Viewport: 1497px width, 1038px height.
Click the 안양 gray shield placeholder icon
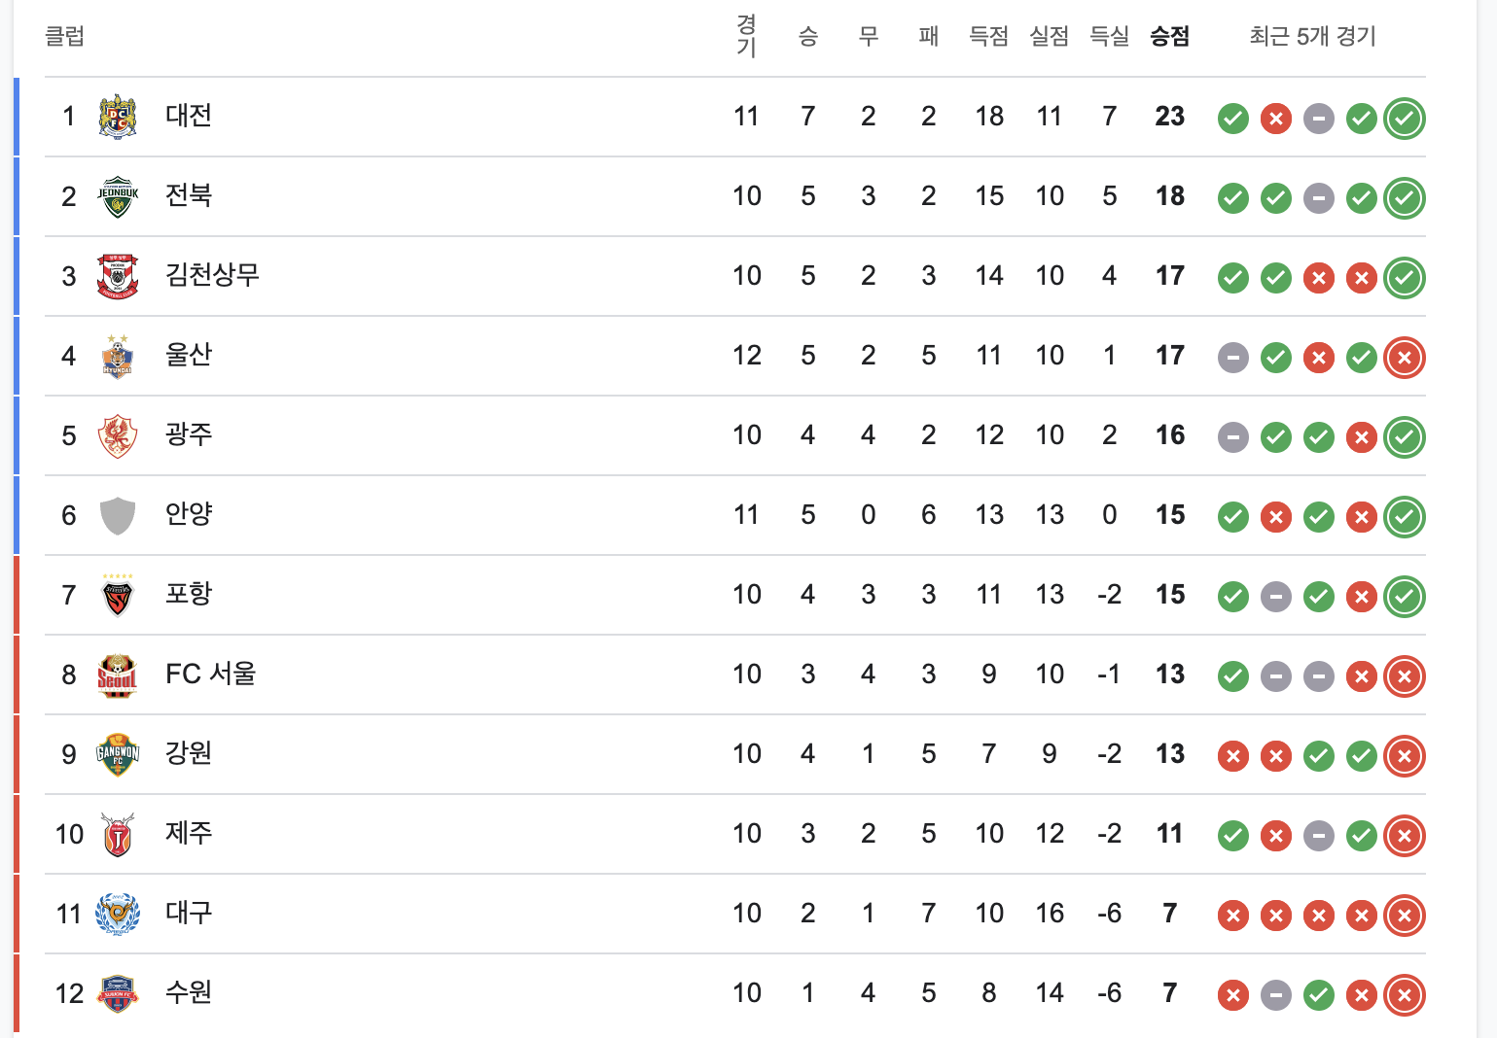click(118, 515)
